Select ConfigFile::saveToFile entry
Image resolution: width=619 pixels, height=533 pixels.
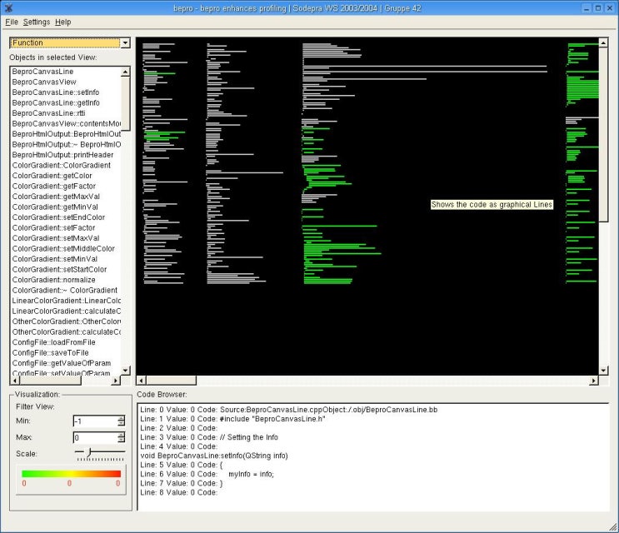coord(50,353)
